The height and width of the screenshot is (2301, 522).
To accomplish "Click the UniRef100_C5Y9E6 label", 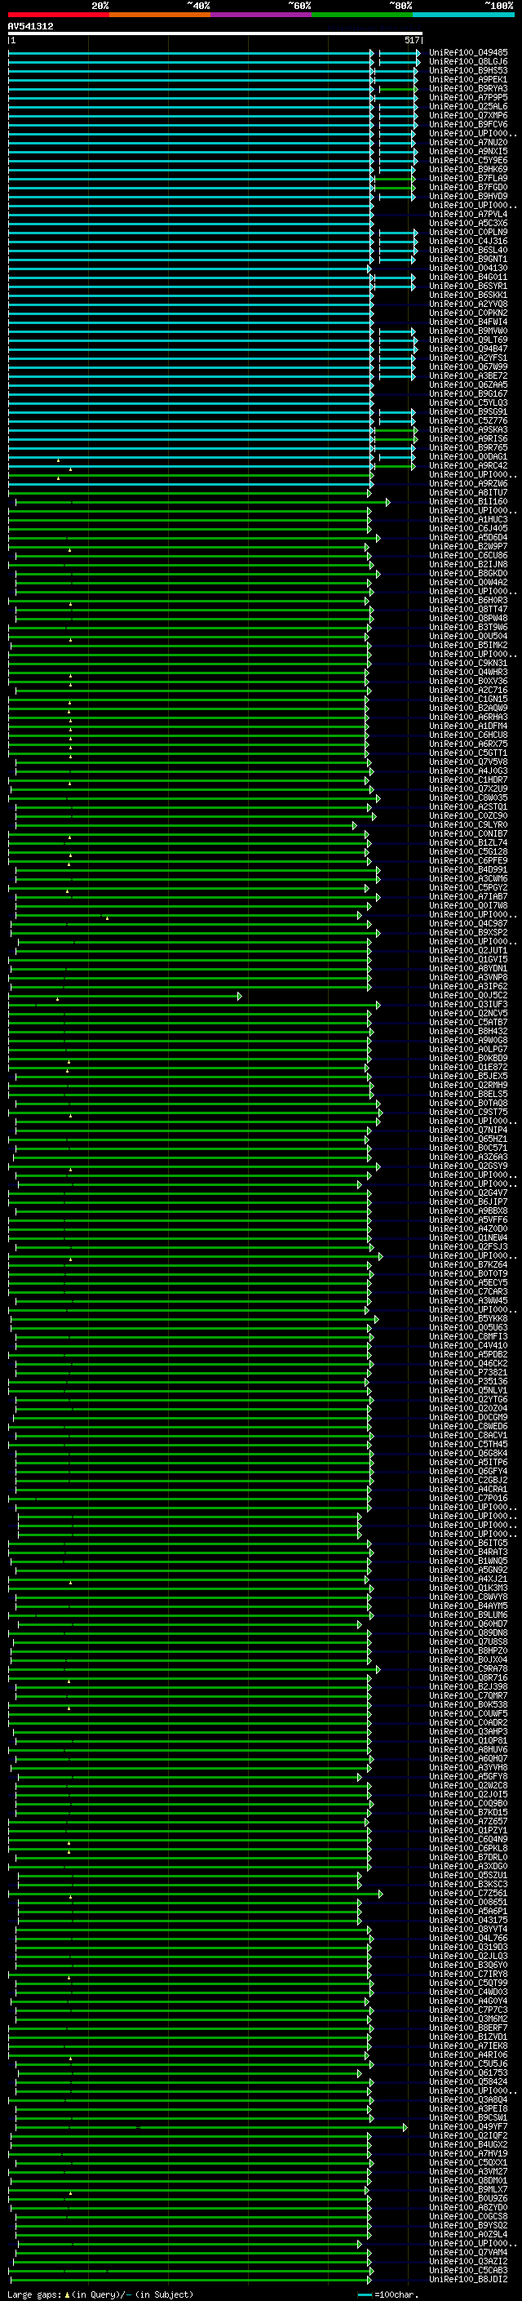I will 468,160.
